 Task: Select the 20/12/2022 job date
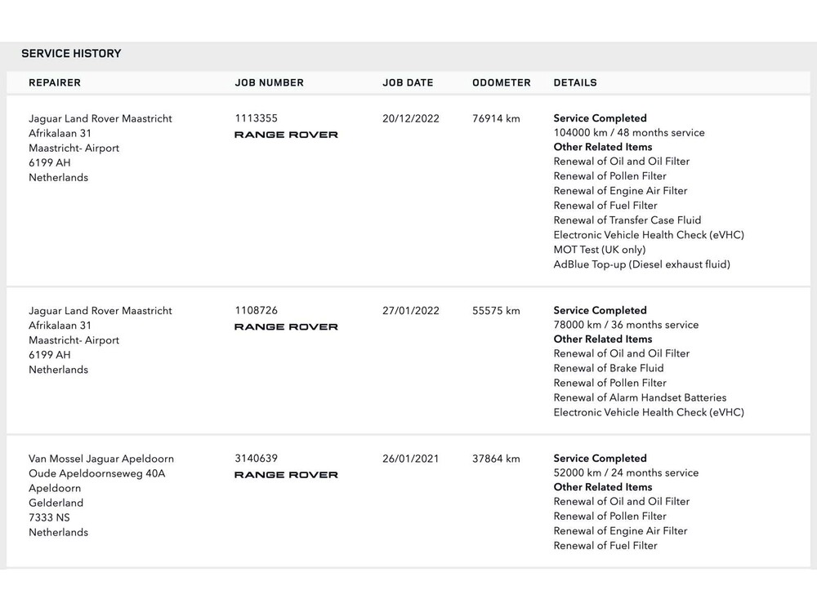tap(411, 118)
